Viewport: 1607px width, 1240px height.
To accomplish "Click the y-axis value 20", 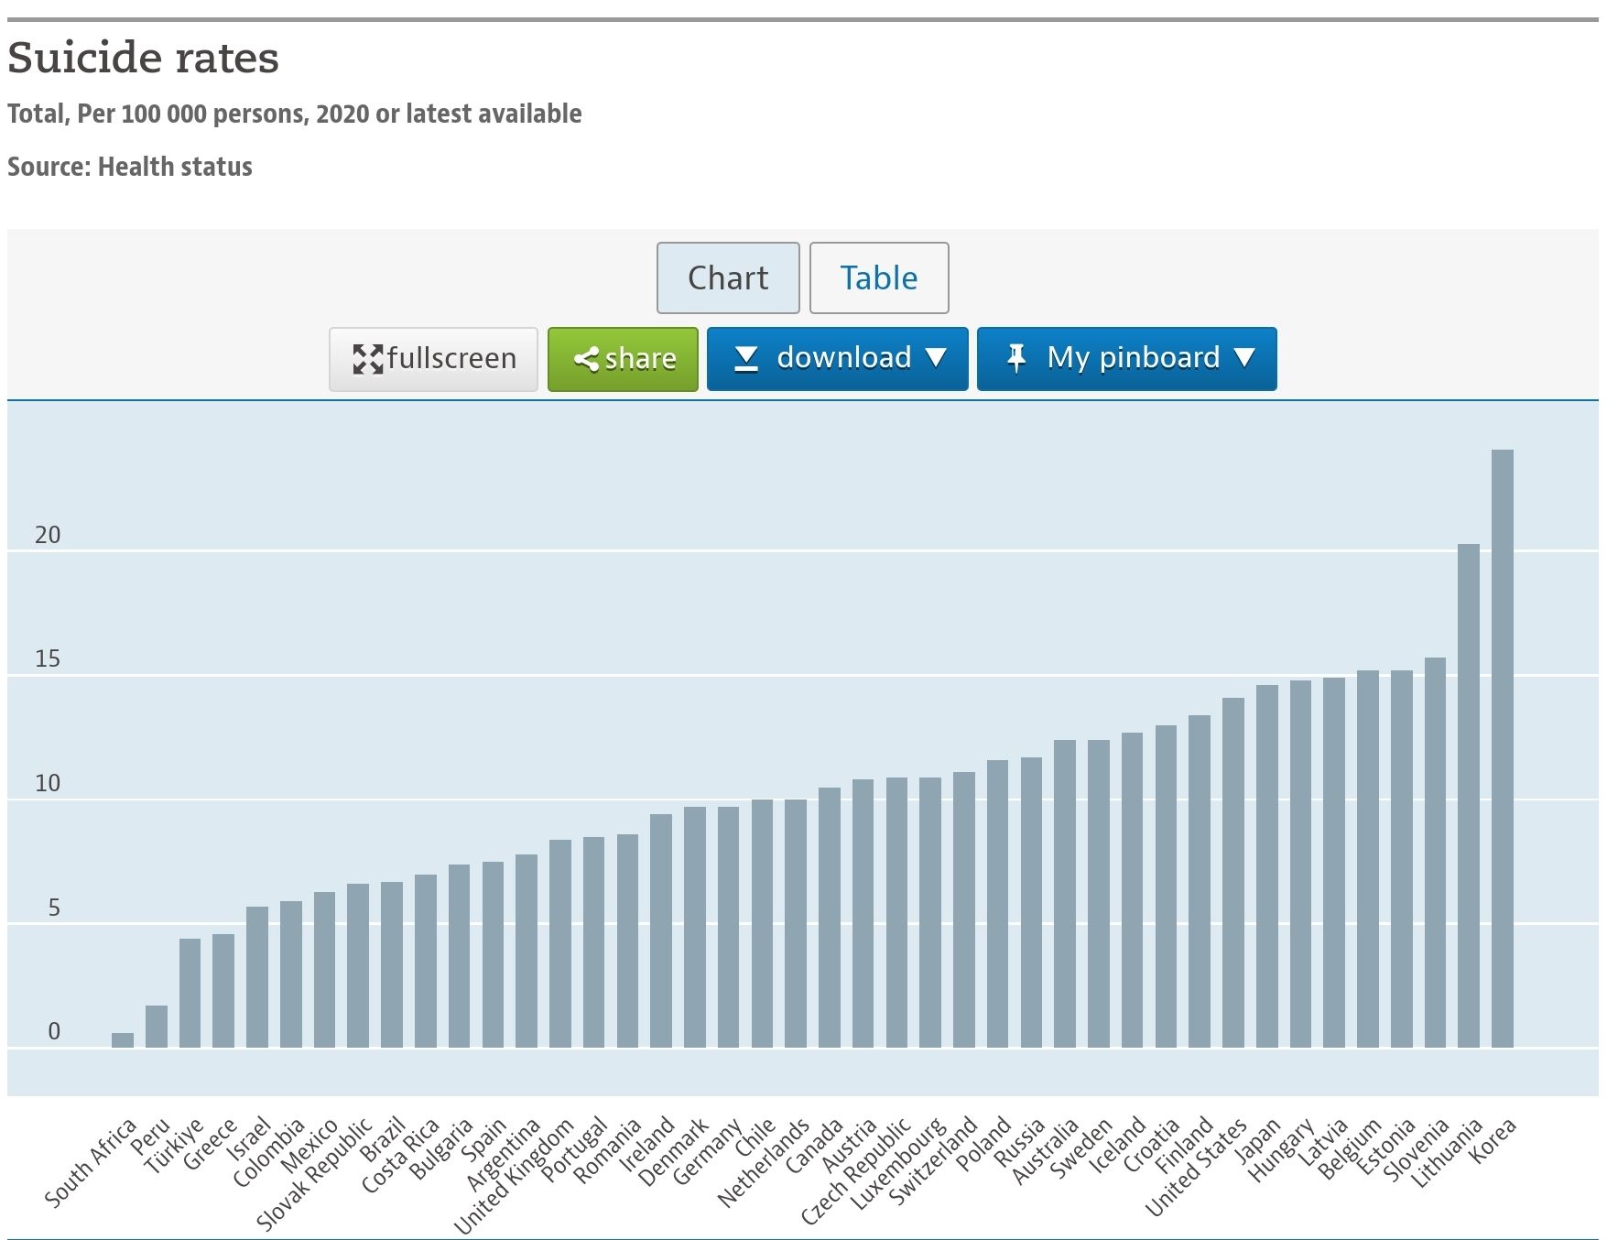I will (48, 535).
